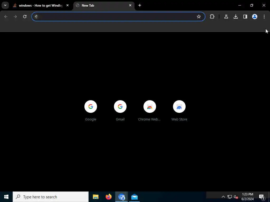Open the Web Store shortcut tile
This screenshot has height=202, width=270.
(179, 111)
